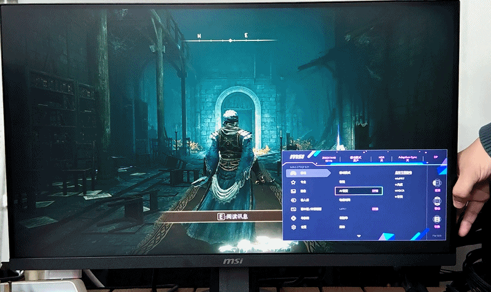Click the MSI logo in the OSD header
The width and height of the screenshot is (491, 292).
[x=297, y=157]
